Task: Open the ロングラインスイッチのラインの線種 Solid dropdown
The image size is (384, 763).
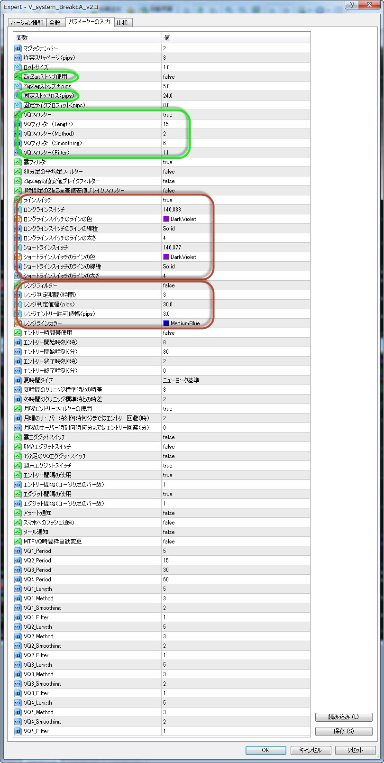Action: click(x=236, y=229)
